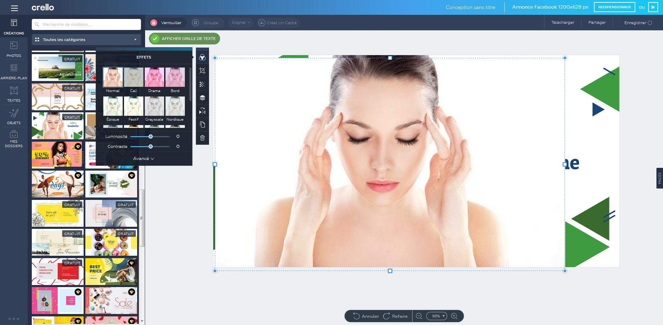Open the hamburger main menu
This screenshot has height=325, width=663.
coord(14,8)
